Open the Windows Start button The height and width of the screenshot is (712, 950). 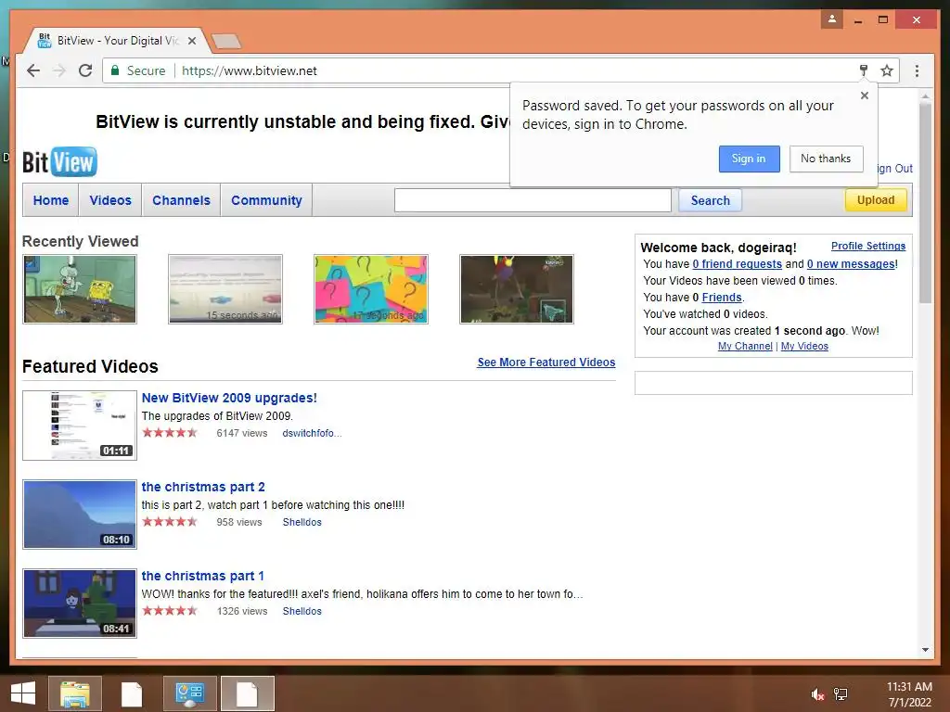[23, 693]
